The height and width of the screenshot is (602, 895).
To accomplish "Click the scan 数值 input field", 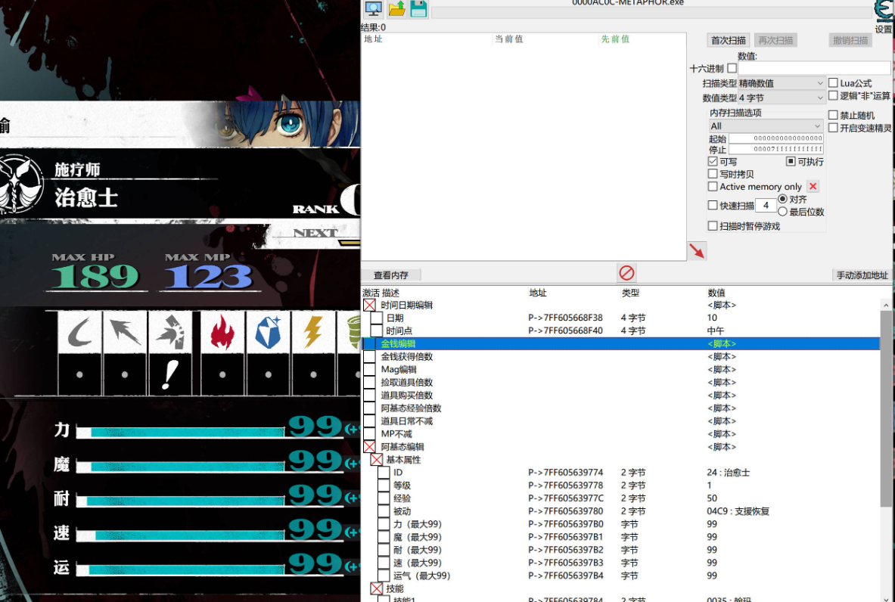I will (x=815, y=69).
